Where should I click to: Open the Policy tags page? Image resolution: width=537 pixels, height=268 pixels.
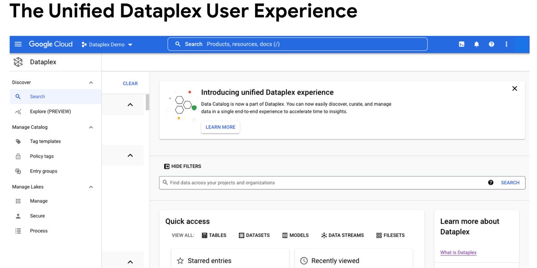[x=42, y=156]
